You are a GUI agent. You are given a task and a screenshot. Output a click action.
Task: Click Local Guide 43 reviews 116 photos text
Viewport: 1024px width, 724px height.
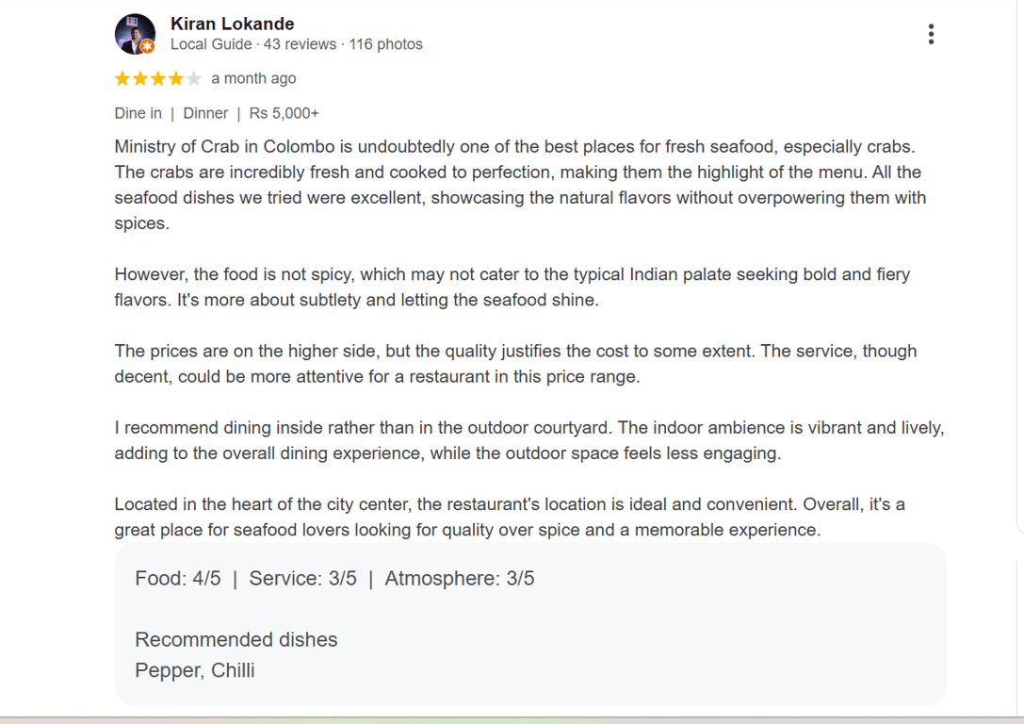pyautogui.click(x=296, y=44)
